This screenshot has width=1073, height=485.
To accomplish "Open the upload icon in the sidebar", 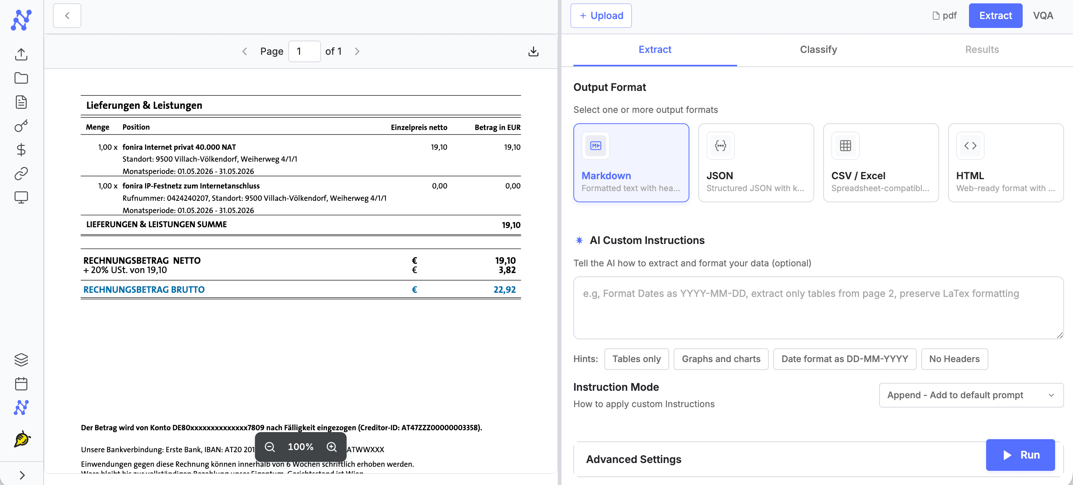I will (21, 54).
